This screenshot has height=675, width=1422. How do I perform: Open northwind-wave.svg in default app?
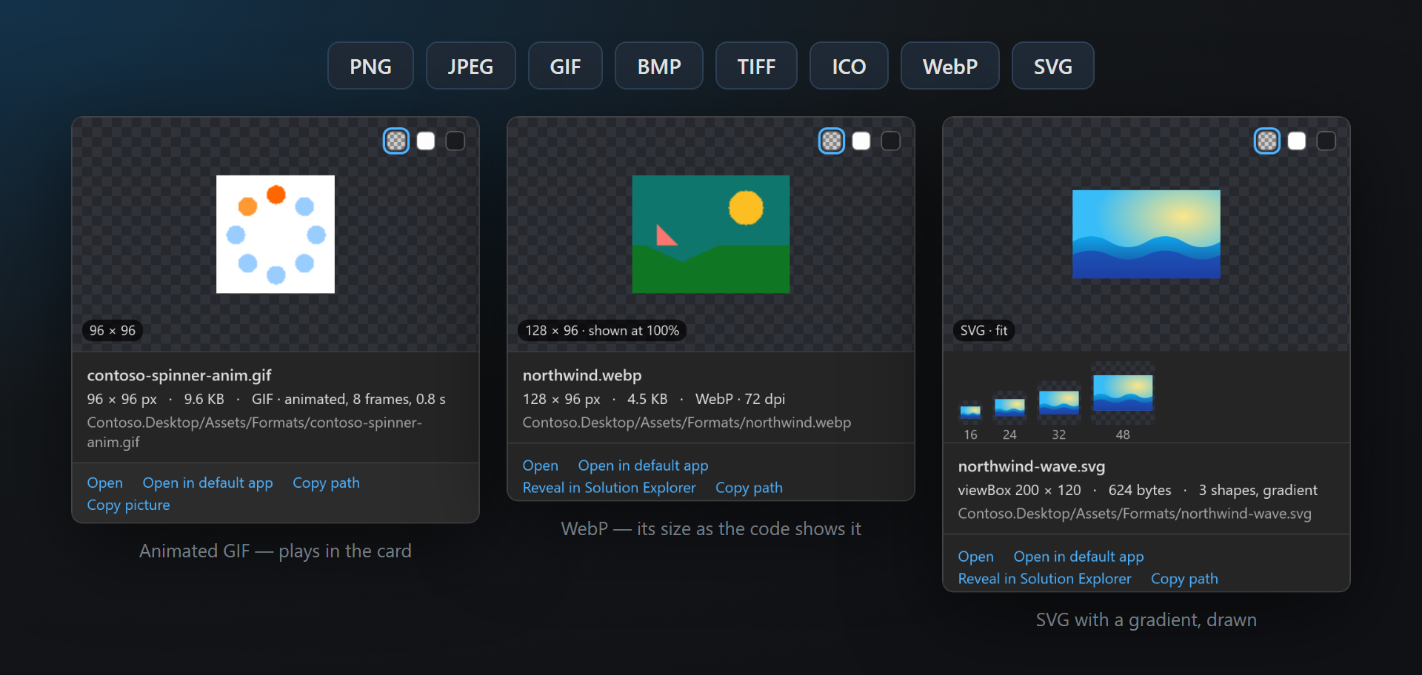coord(1078,557)
